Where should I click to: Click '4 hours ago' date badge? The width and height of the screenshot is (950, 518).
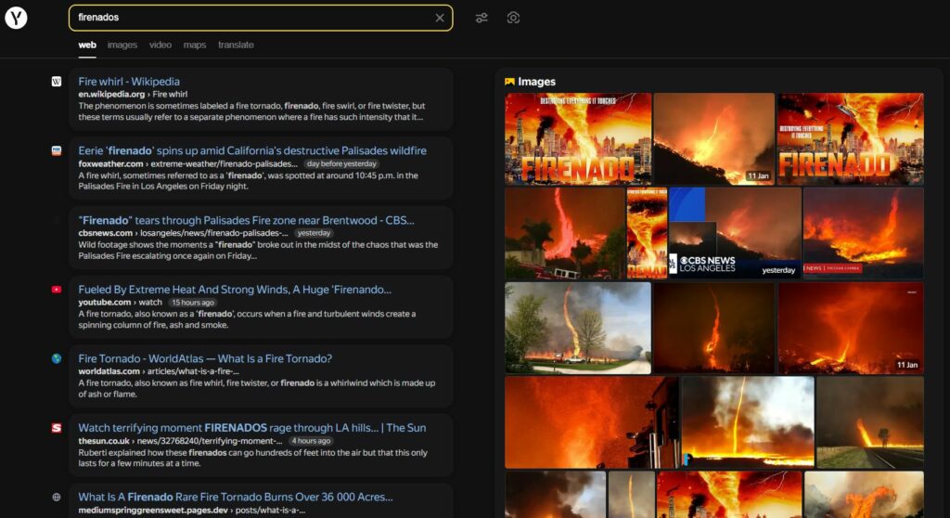point(311,441)
